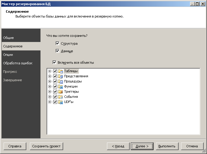Click the Сохранить проект button
207x154 pixels.
tap(46, 146)
